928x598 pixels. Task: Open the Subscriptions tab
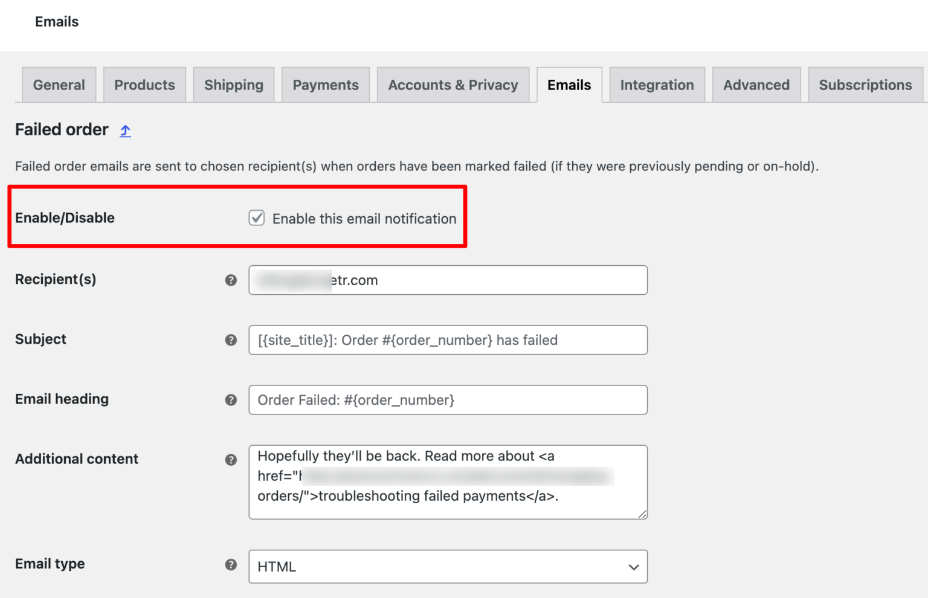(865, 85)
